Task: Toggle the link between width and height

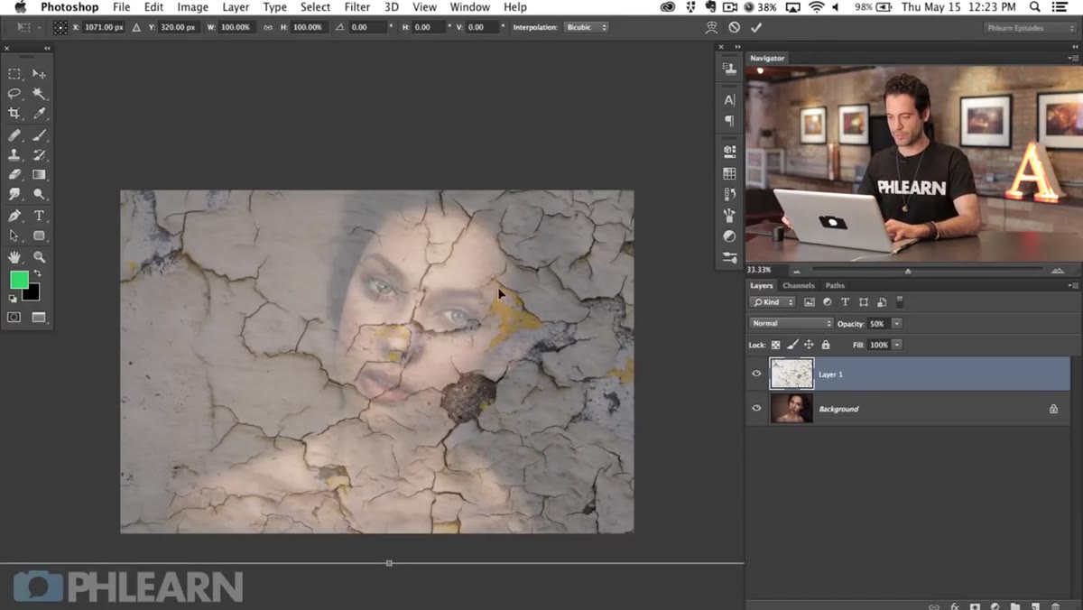Action: pos(268,28)
